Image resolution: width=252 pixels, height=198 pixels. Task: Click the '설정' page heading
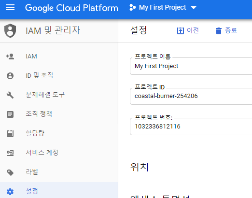(x=139, y=30)
